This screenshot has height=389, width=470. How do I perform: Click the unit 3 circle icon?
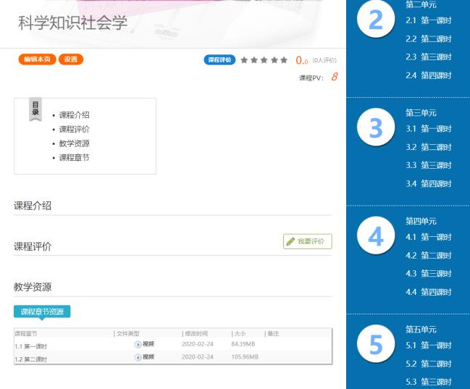[376, 129]
